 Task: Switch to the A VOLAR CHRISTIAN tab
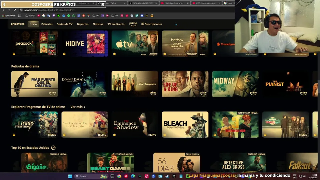click(x=143, y=3)
